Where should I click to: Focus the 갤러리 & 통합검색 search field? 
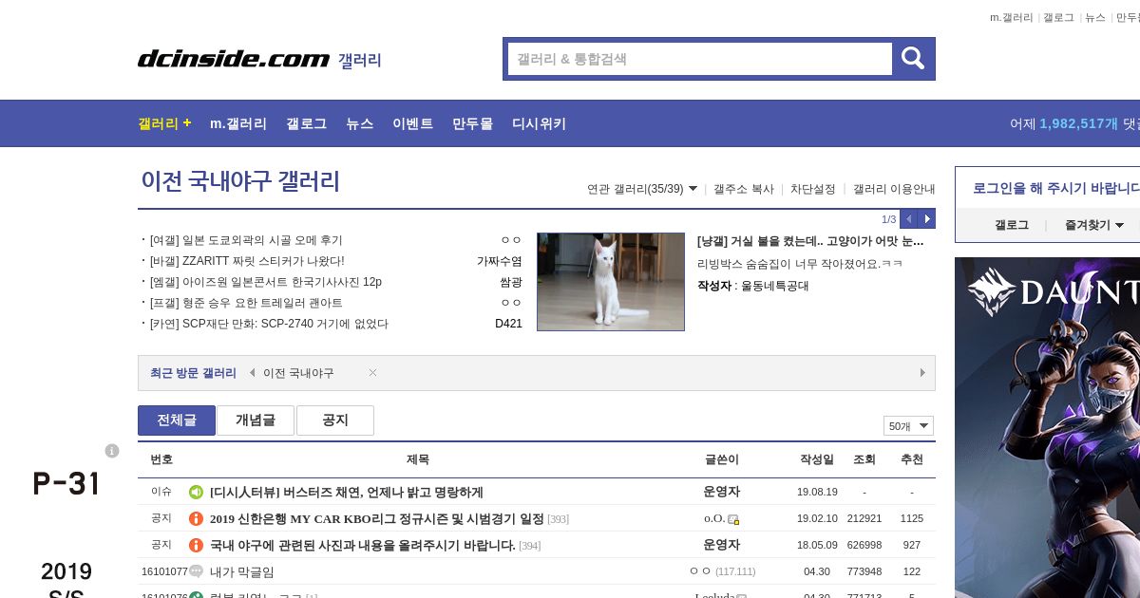[x=700, y=59]
